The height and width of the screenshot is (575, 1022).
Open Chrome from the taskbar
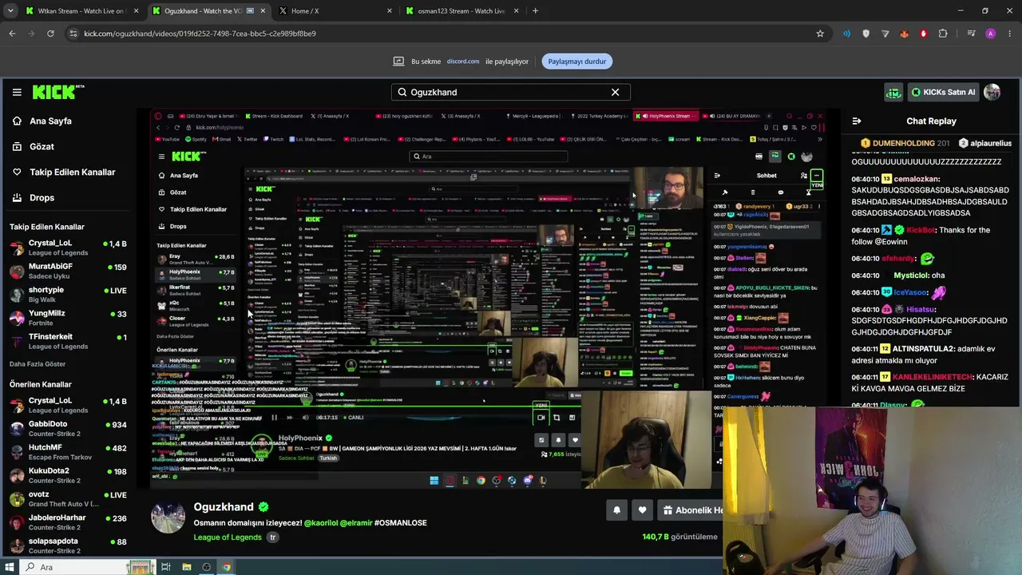pos(227,567)
